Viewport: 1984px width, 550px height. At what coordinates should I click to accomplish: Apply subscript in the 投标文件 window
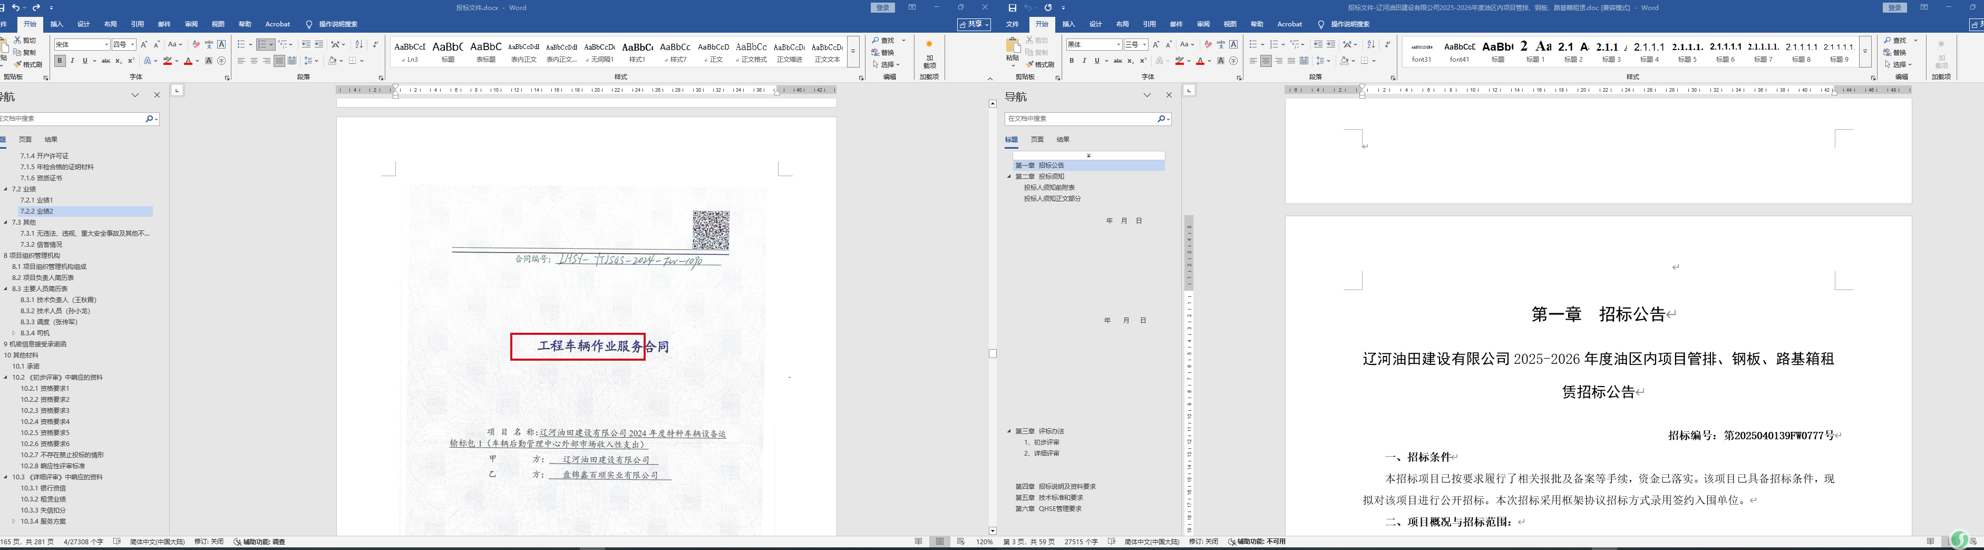pyautogui.click(x=119, y=61)
